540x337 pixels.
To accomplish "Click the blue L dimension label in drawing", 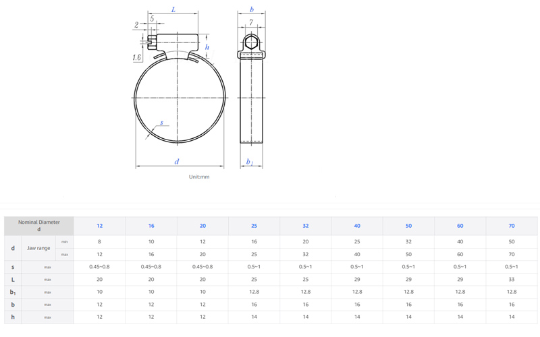I will pos(173,10).
